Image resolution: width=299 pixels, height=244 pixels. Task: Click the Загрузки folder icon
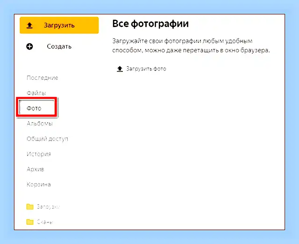tap(30, 207)
